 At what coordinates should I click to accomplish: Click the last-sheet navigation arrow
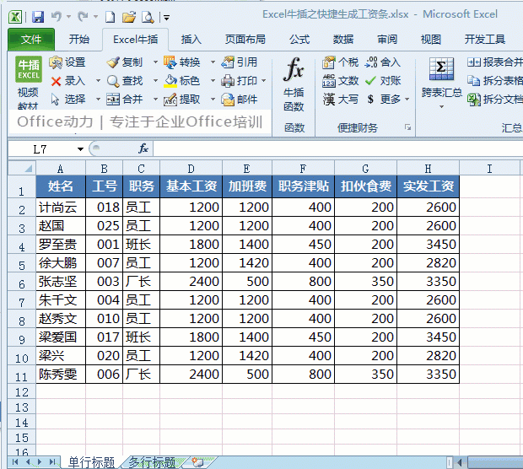(52, 462)
